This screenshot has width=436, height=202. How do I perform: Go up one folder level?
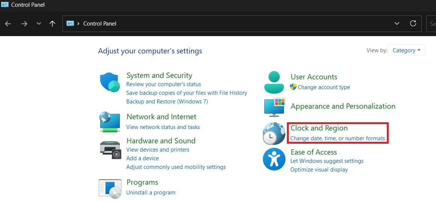click(x=52, y=23)
